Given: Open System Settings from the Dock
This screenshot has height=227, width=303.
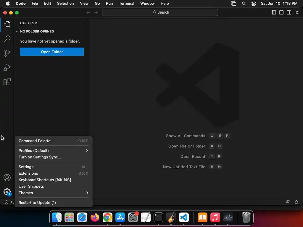Looking at the screenshot, I should (x=133, y=218).
